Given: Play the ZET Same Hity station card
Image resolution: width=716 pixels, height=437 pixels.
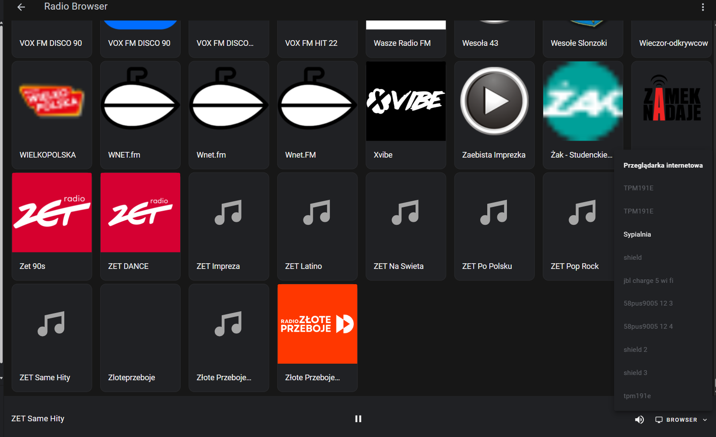Looking at the screenshot, I should pyautogui.click(x=52, y=338).
